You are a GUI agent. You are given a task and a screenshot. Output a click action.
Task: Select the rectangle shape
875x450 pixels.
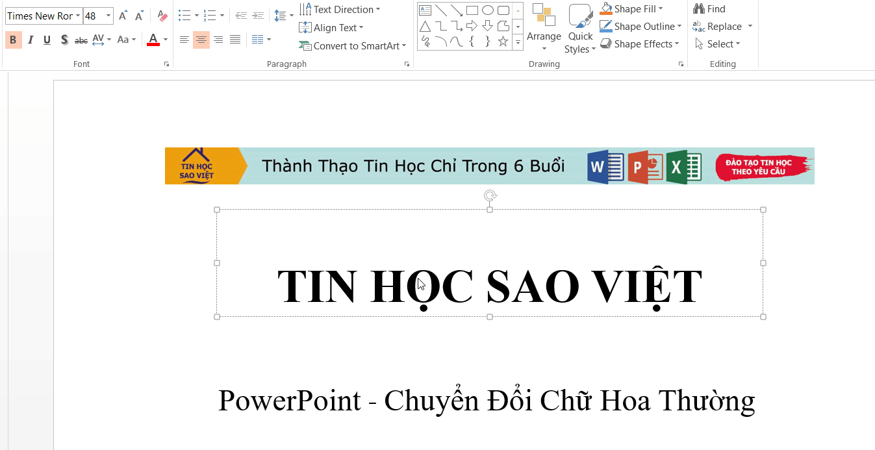[x=472, y=10]
